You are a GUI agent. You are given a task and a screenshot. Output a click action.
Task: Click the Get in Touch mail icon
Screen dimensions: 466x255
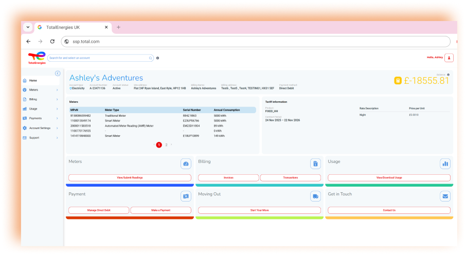[445, 196]
